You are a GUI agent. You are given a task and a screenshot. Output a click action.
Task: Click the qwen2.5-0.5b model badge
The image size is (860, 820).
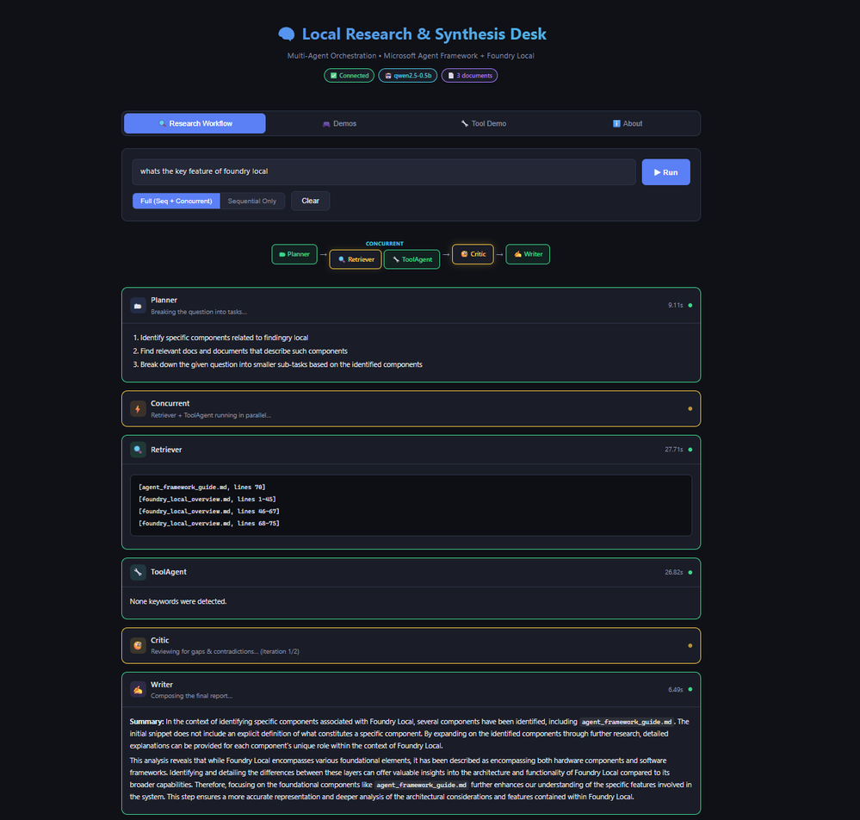coord(407,76)
